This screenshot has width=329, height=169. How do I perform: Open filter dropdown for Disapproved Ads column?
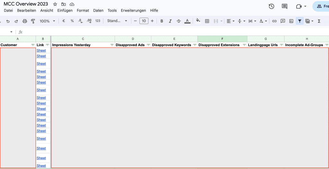coord(148,45)
